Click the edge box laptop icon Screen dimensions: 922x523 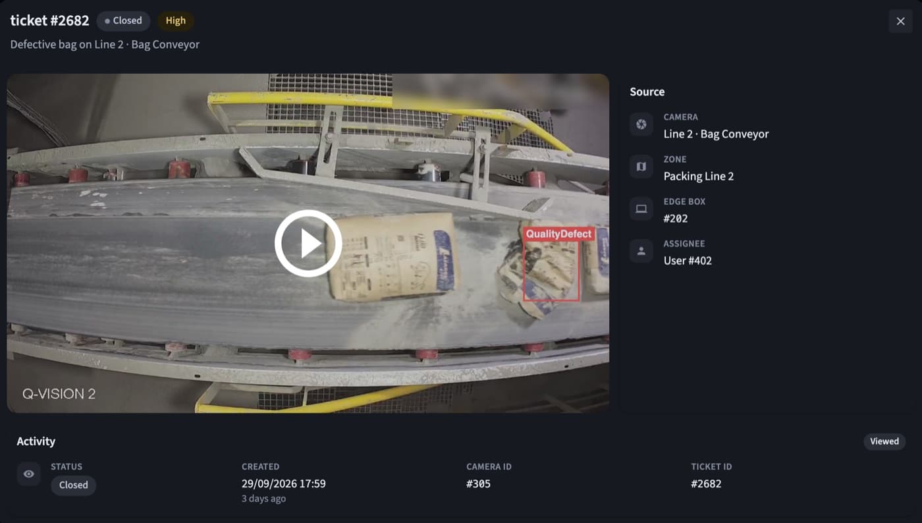[641, 209]
